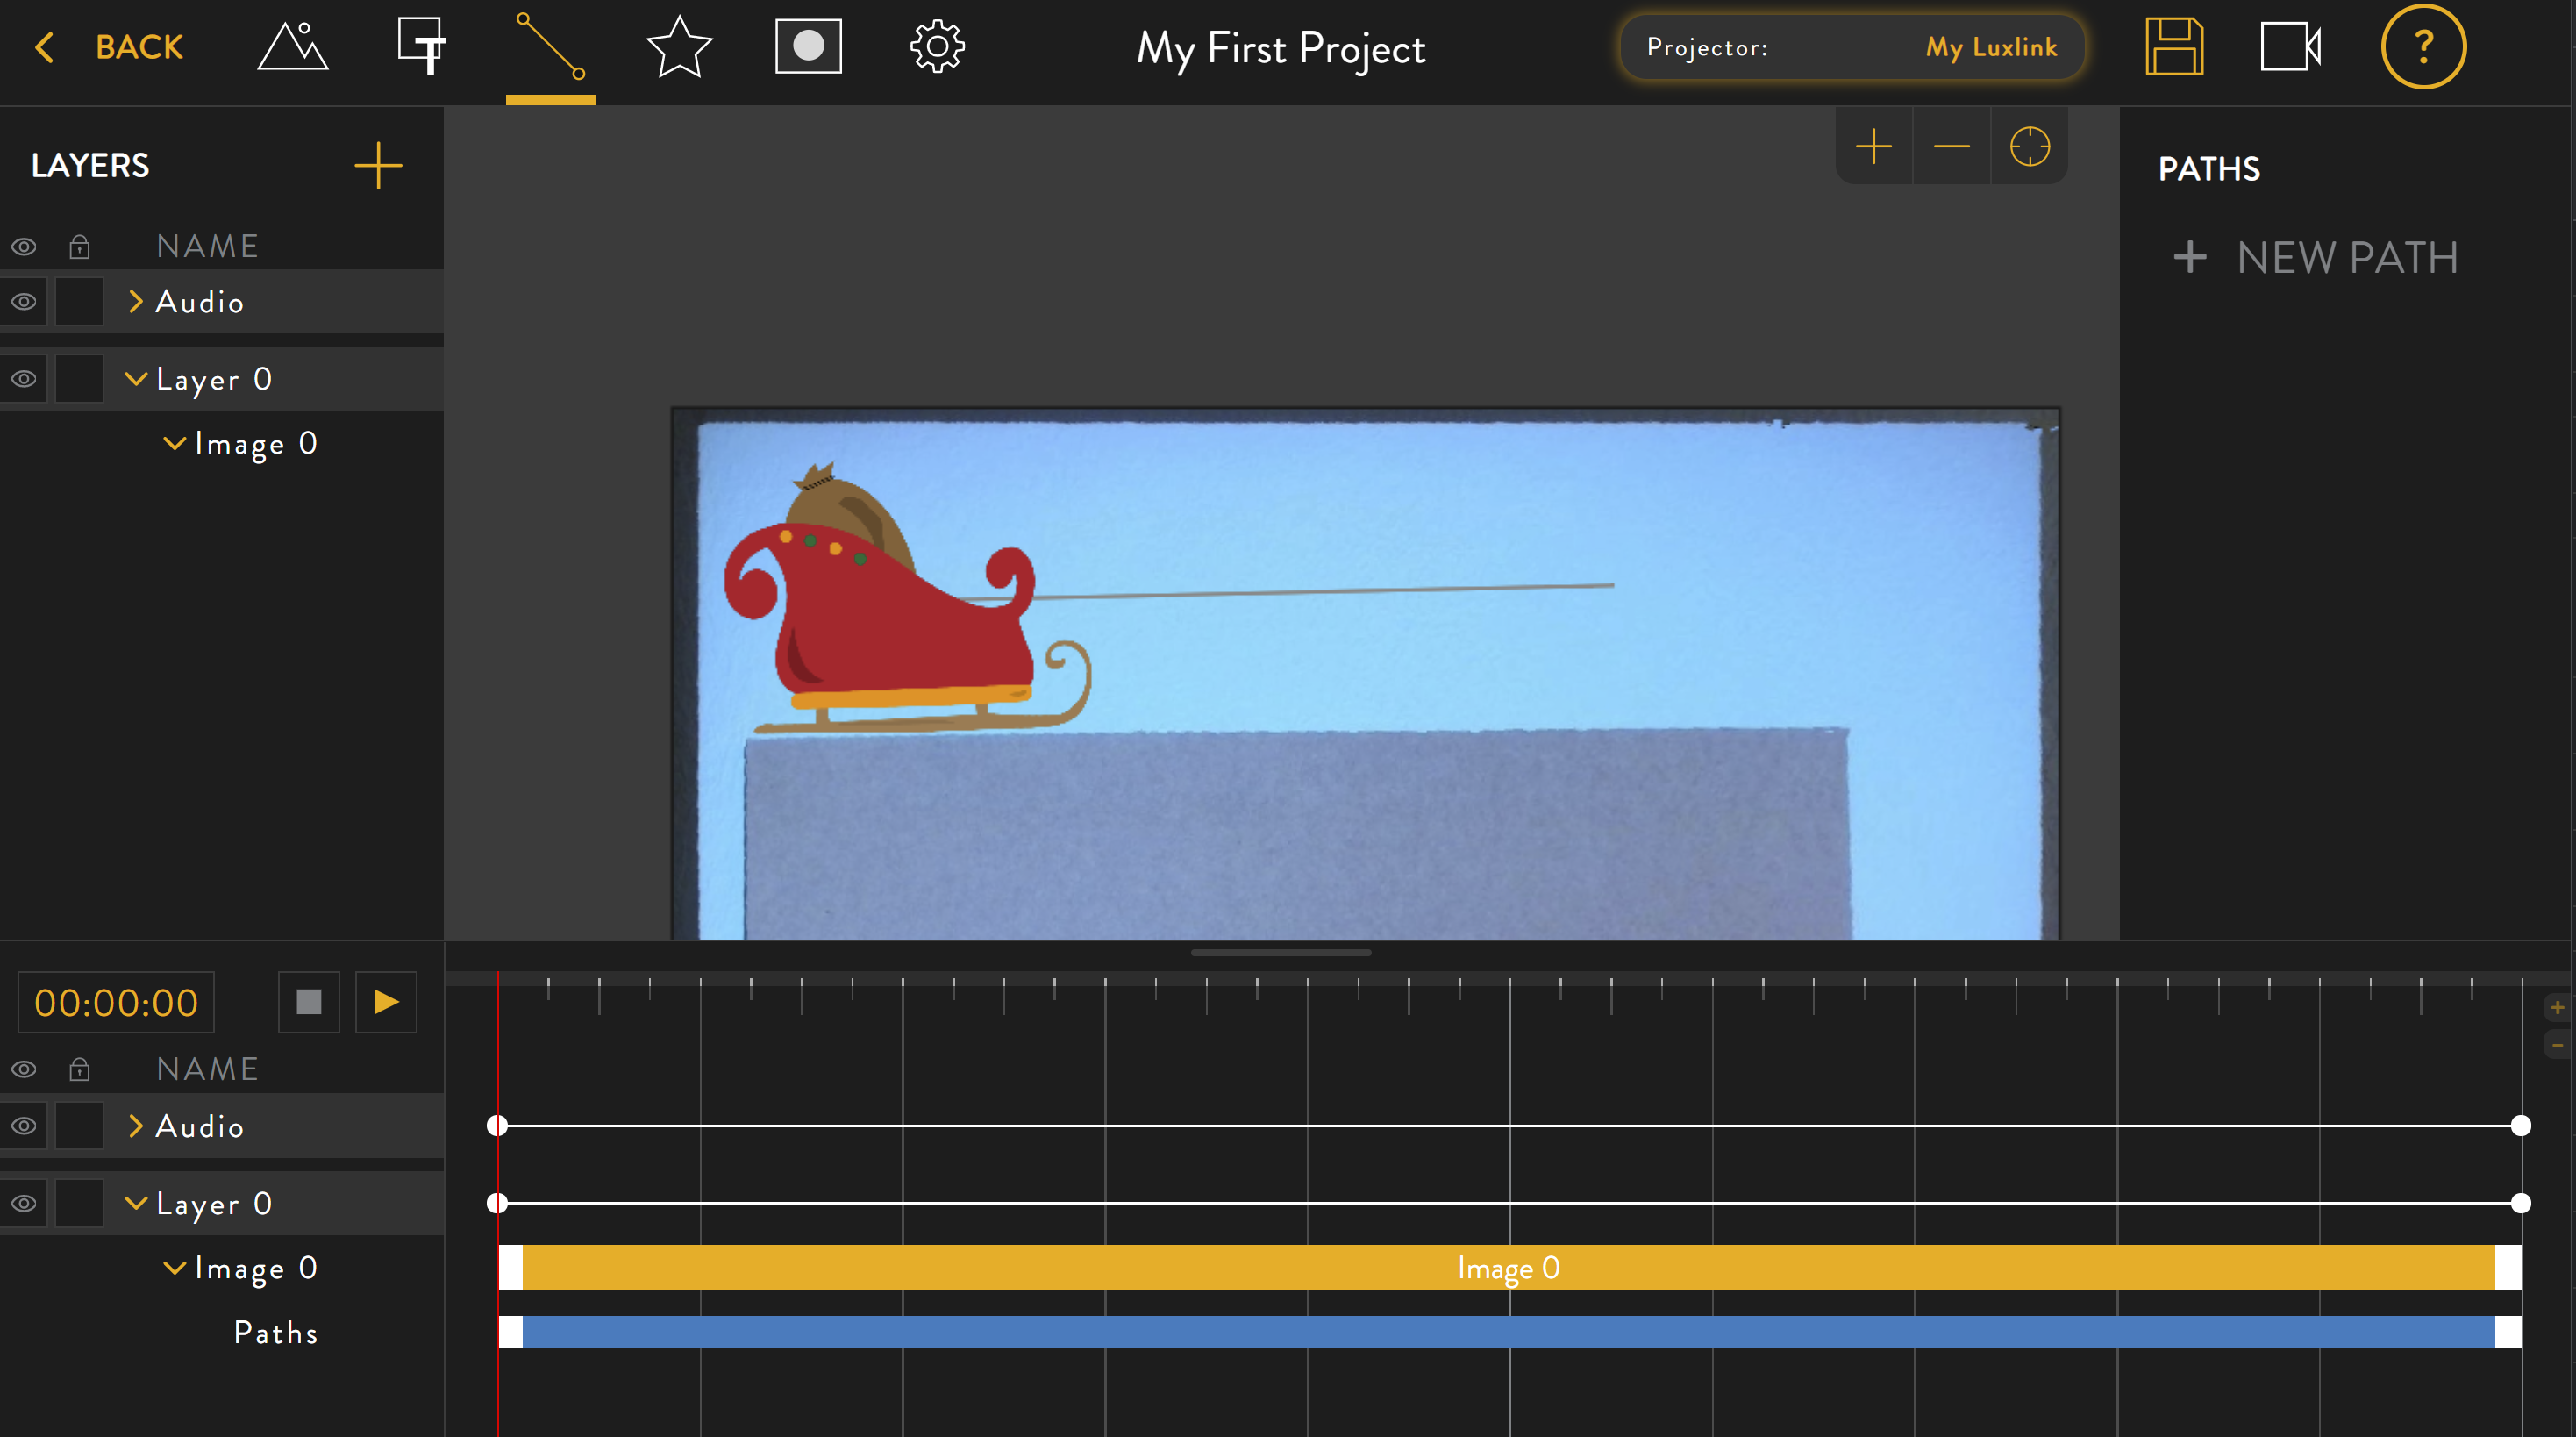2576x1437 pixels.
Task: Select the star effects tool icon
Action: pos(679,47)
